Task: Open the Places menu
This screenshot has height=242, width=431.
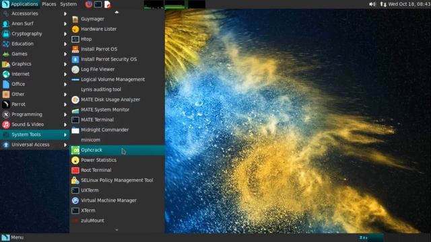Action: (49, 4)
